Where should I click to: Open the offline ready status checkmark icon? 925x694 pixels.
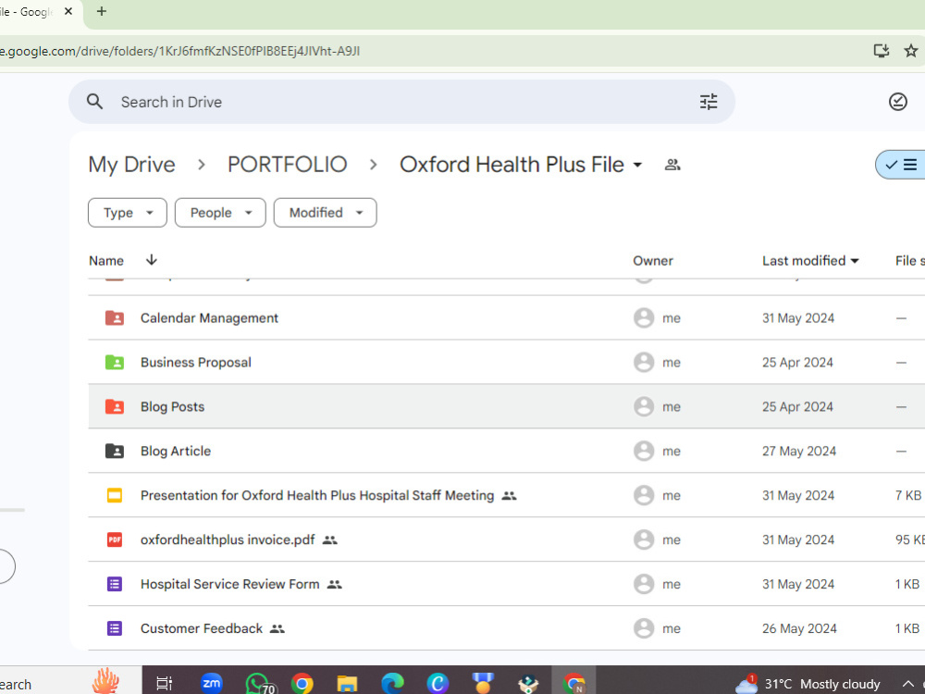898,102
